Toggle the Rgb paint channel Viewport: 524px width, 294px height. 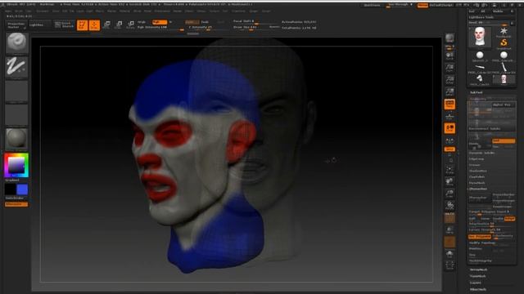pyautogui.click(x=160, y=22)
